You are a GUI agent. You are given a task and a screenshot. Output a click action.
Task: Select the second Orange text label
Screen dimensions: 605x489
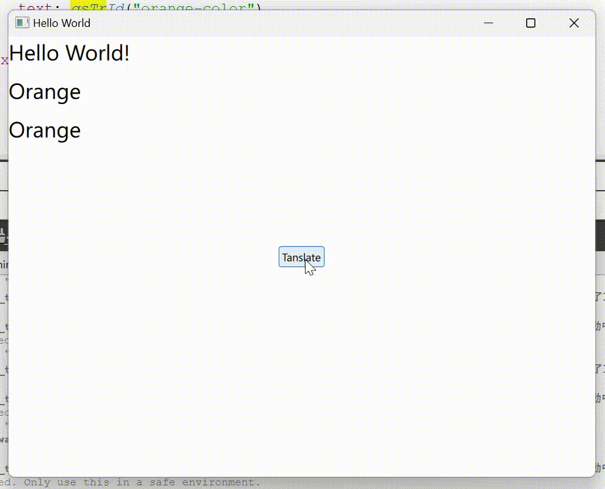point(45,130)
